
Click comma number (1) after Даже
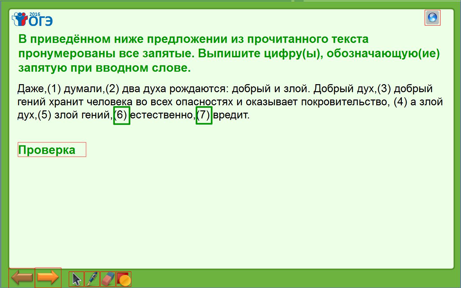[x=54, y=89]
